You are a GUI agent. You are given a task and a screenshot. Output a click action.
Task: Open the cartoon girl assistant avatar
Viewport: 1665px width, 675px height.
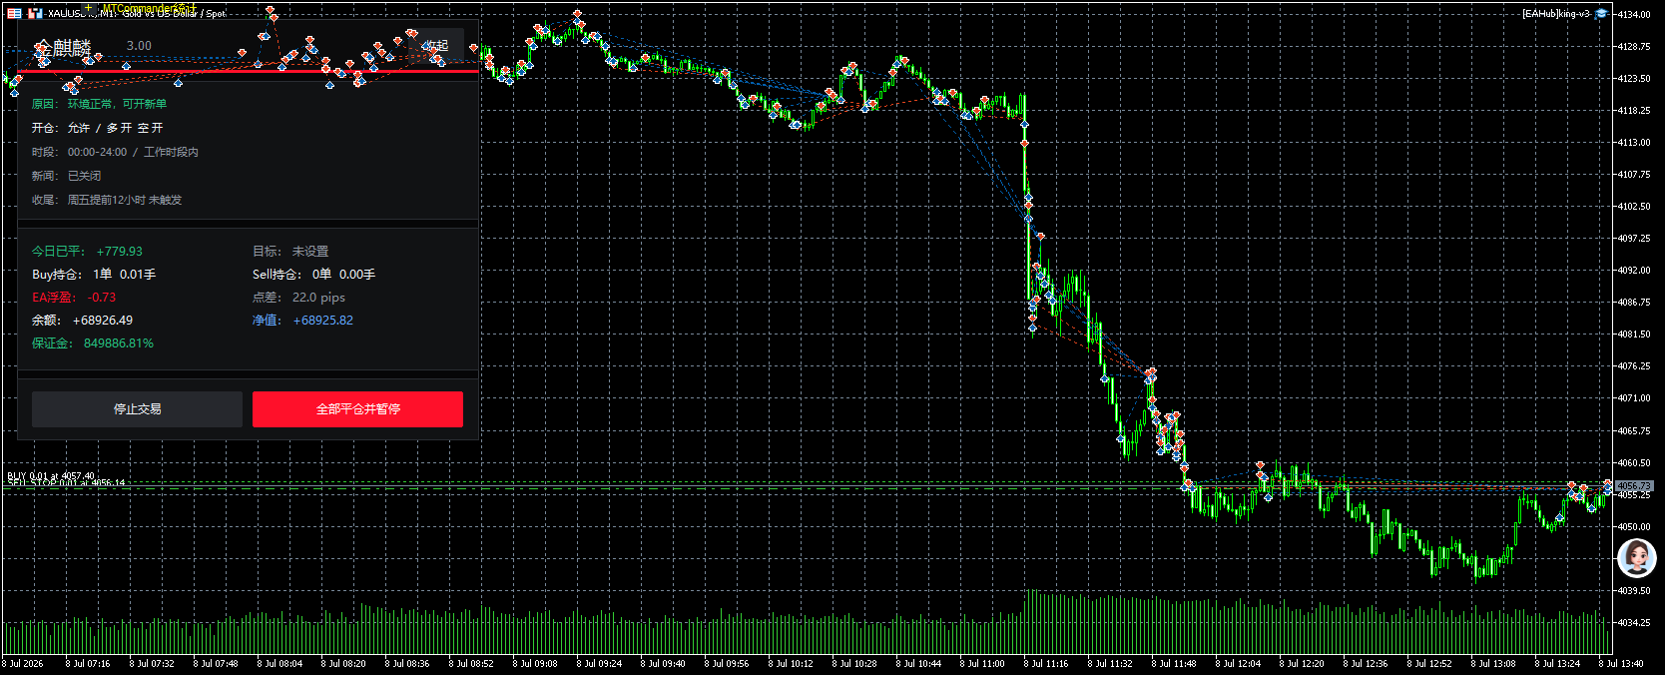[x=1636, y=558]
